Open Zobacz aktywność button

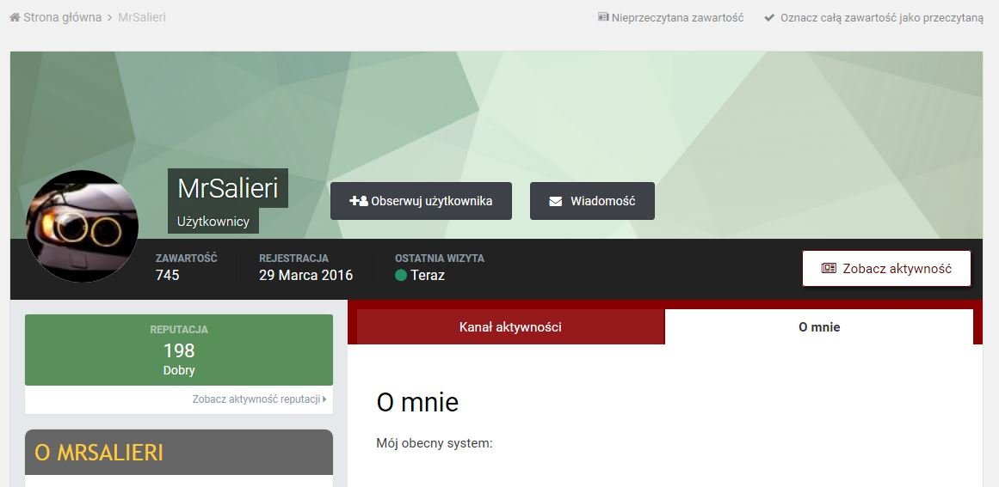click(x=886, y=268)
